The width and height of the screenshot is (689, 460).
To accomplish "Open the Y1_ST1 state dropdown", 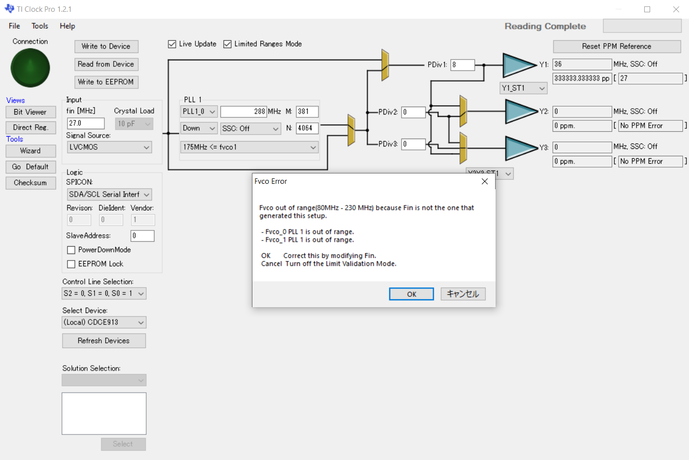I will coord(524,88).
